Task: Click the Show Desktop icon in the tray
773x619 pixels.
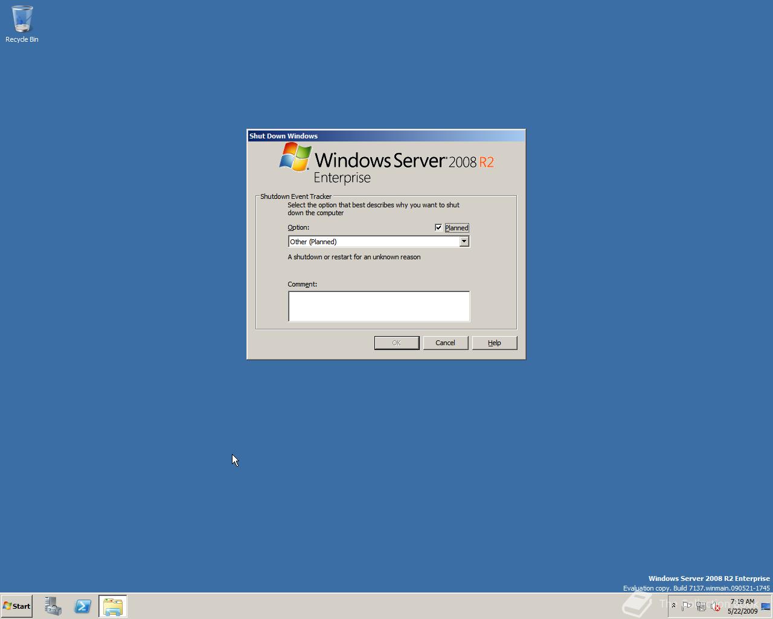Action: coord(766,606)
